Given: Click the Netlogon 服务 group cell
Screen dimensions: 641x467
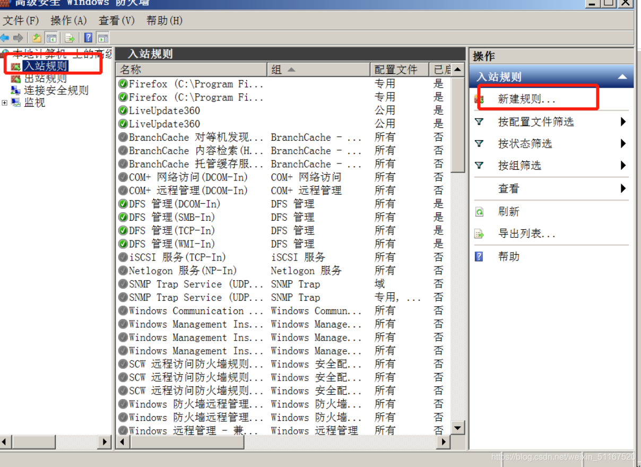Looking at the screenshot, I should point(306,271).
